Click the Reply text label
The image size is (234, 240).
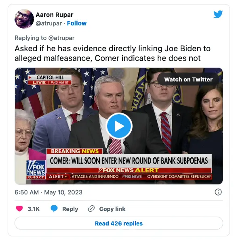(x=70, y=209)
